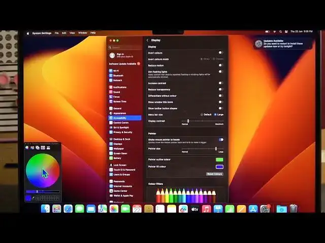Image resolution: width=325 pixels, height=243 pixels.
Task: Click the settings Search field
Action: coord(125,48)
